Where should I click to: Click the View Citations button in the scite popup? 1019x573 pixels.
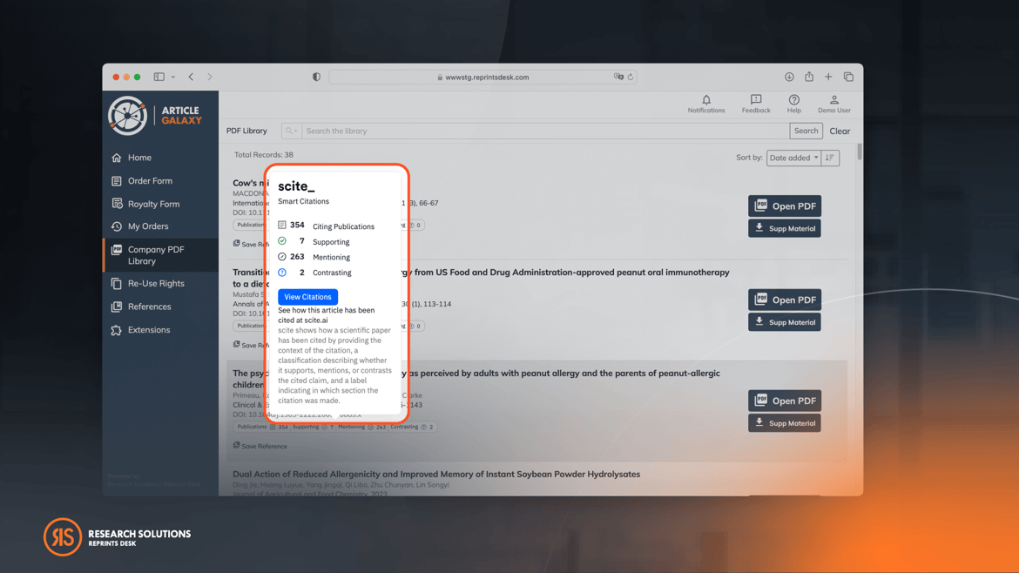[x=307, y=296]
